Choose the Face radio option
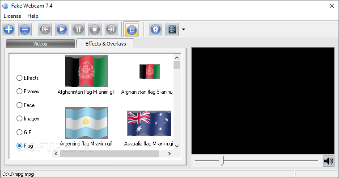Screen dimensions: 339x178 [x=25, y=105]
